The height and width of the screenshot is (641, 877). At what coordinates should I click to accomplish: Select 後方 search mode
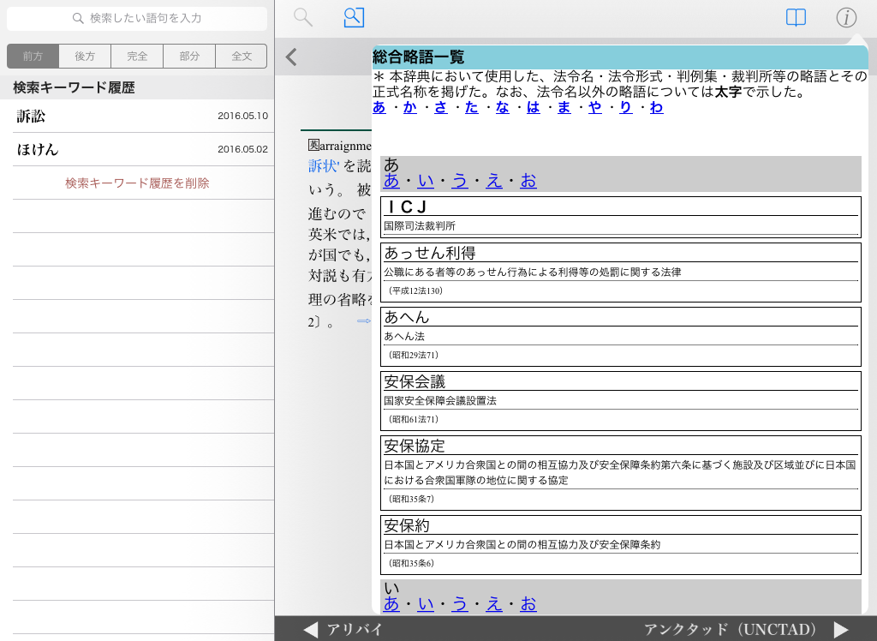85,56
